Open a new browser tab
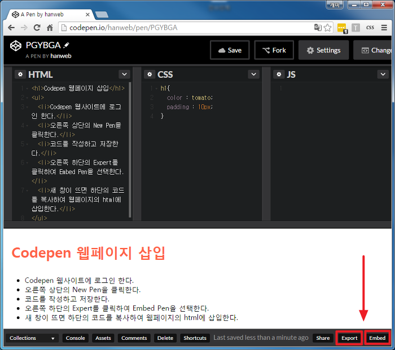 click(102, 15)
